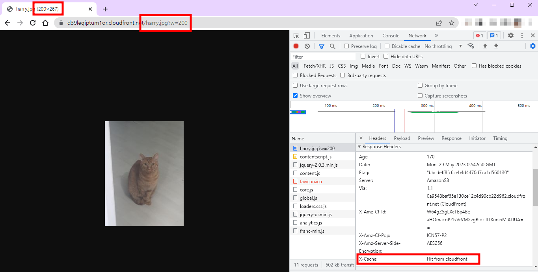This screenshot has height=272, width=538.
Task: Switch to the Console tab
Action: click(391, 35)
